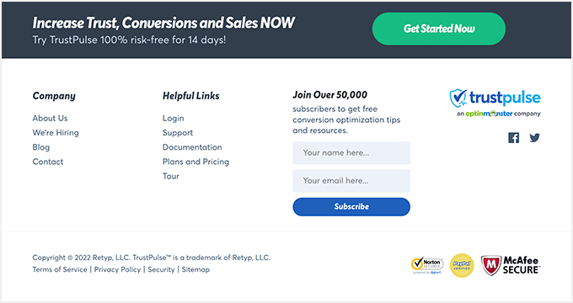Open the Tour link
This screenshot has height=303, width=573.
(x=171, y=176)
